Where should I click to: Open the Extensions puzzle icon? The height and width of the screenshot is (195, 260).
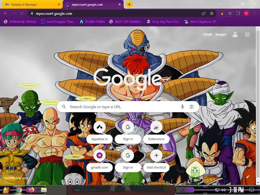(x=230, y=13)
